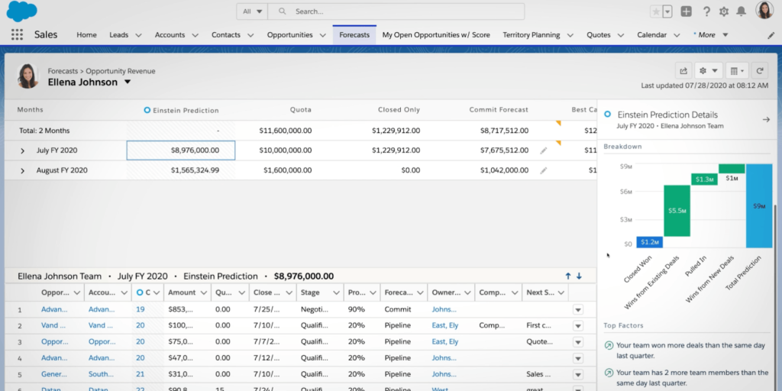Image resolution: width=782 pixels, height=391 pixels.
Task: Close the Einstein Prediction Details panel arrow
Action: [767, 120]
